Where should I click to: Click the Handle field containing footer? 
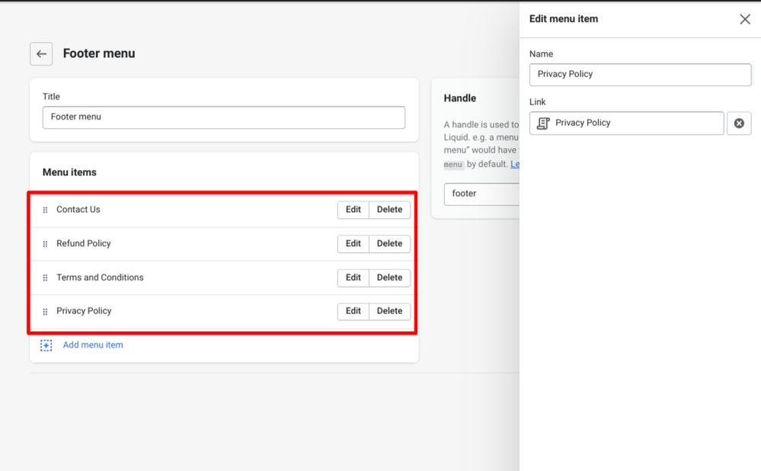[481, 194]
